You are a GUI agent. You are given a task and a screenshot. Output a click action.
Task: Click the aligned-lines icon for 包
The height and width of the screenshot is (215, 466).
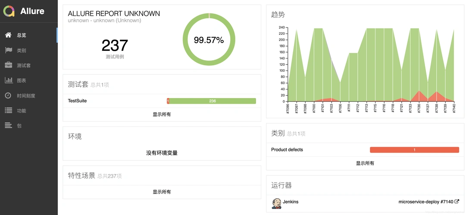[8, 126]
